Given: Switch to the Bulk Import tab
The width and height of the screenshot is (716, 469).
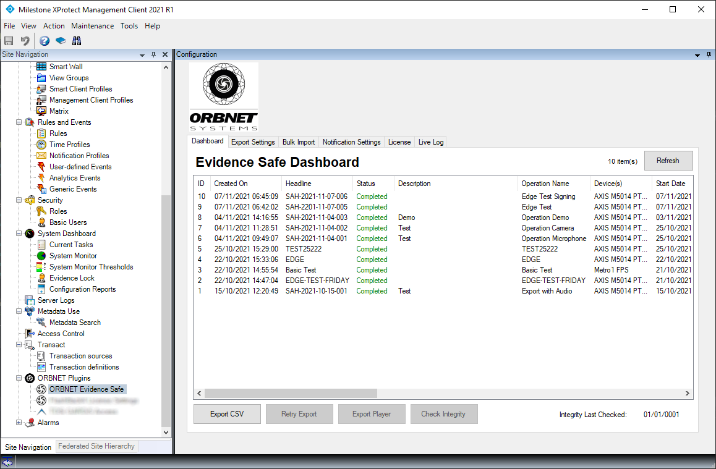Looking at the screenshot, I should 299,142.
